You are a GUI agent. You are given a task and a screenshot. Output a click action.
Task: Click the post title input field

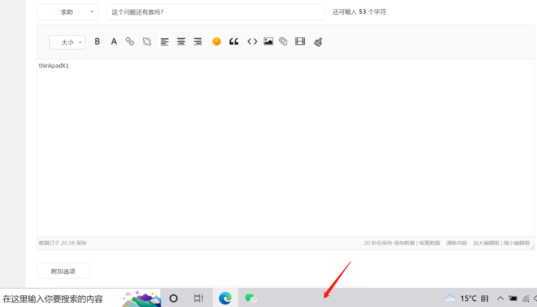click(215, 12)
